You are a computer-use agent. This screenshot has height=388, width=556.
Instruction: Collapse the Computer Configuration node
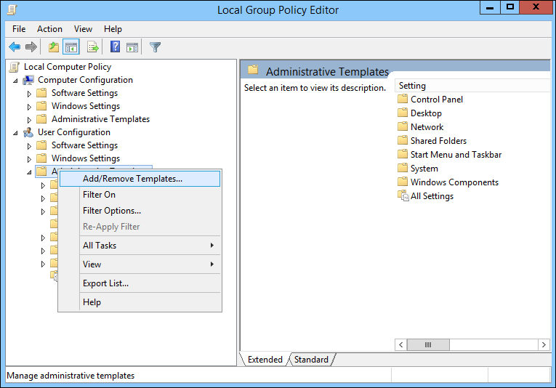click(x=15, y=81)
